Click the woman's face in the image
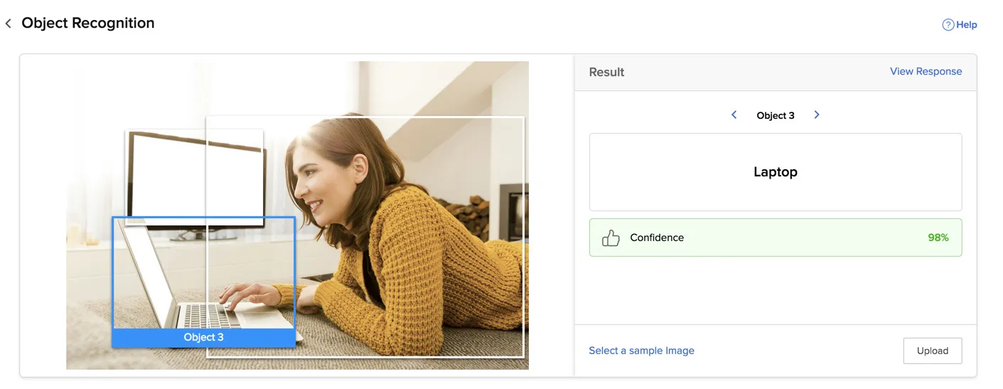The image size is (1003, 389). click(x=316, y=185)
